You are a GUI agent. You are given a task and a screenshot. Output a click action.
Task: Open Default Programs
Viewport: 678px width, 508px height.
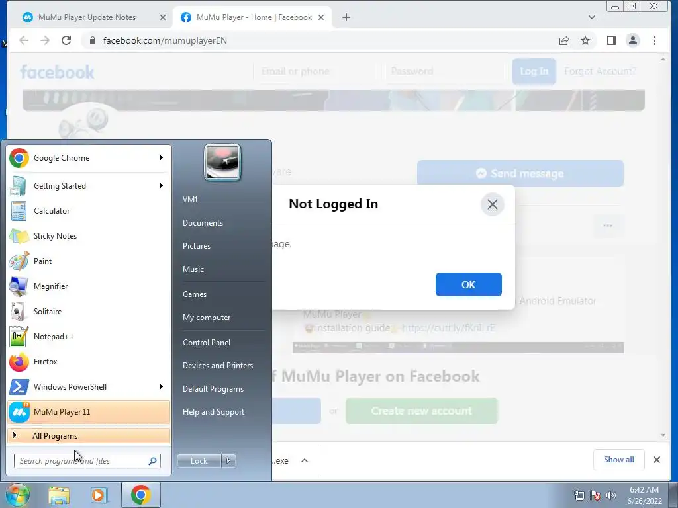213,389
